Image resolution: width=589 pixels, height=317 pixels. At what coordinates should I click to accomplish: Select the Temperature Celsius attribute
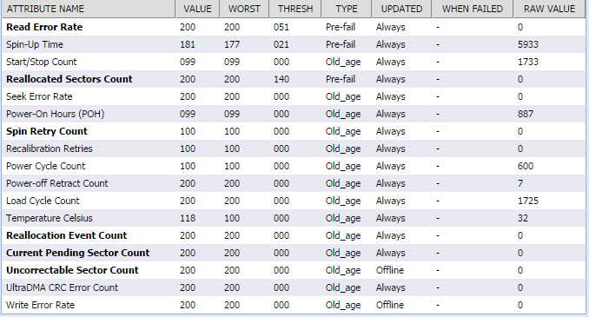point(50,218)
